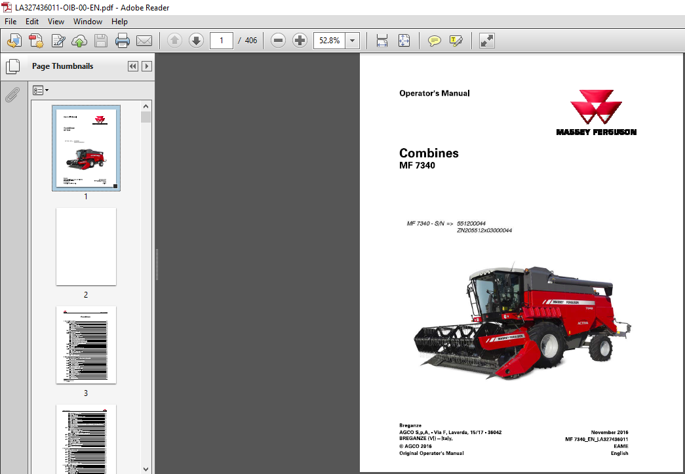
Task: Open the Help menu
Action: pyautogui.click(x=119, y=22)
